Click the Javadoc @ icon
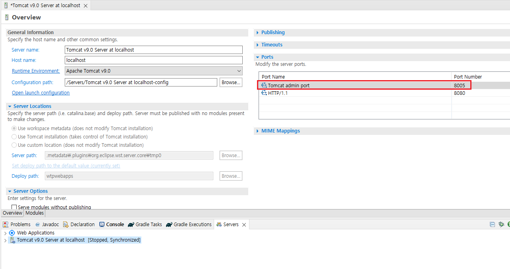The image size is (510, 269). tap(38, 225)
